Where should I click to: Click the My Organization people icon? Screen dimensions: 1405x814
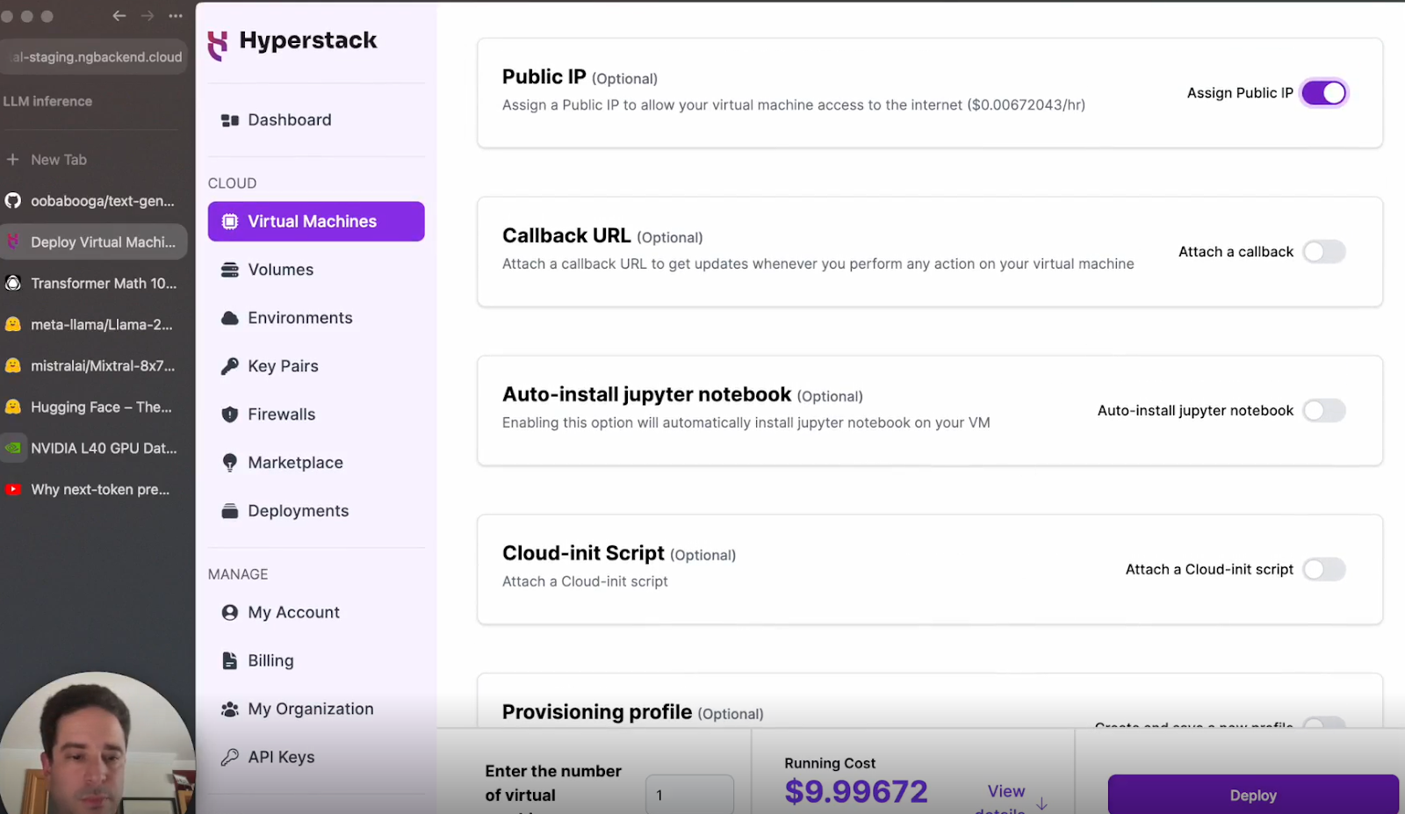[x=230, y=710]
